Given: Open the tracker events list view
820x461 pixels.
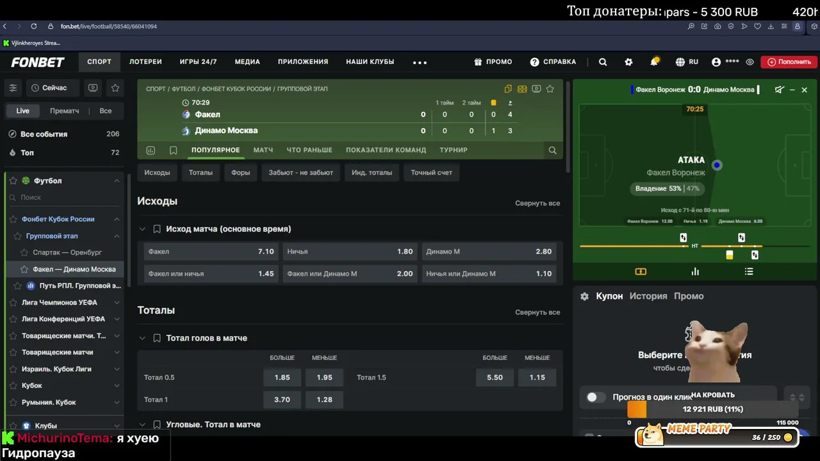Looking at the screenshot, I should (749, 271).
